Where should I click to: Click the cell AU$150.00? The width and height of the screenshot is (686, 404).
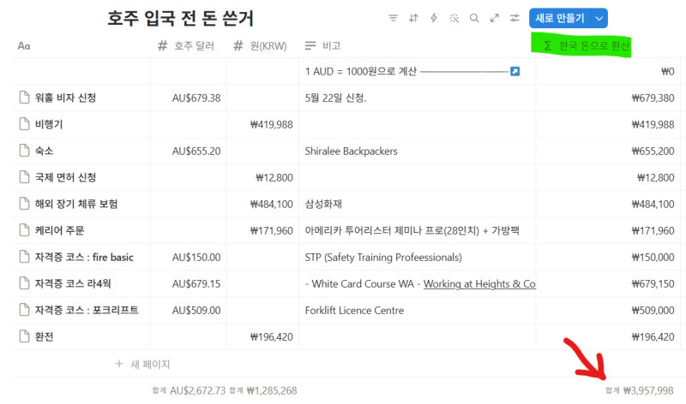(189, 258)
